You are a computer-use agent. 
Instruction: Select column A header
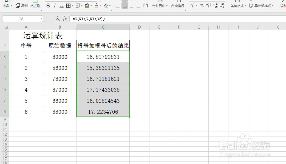(26, 27)
